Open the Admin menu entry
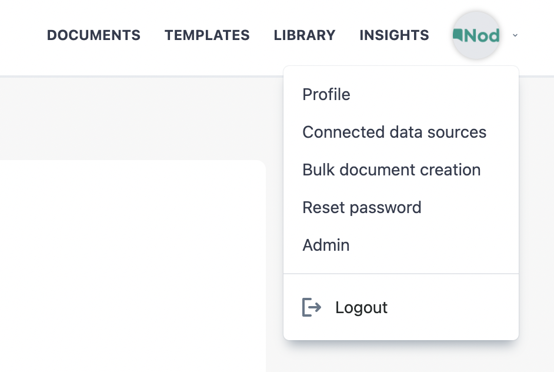 pos(401,245)
